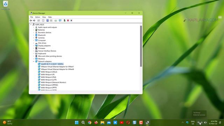Select WAN Miniport (PPPOE)

tap(49, 85)
